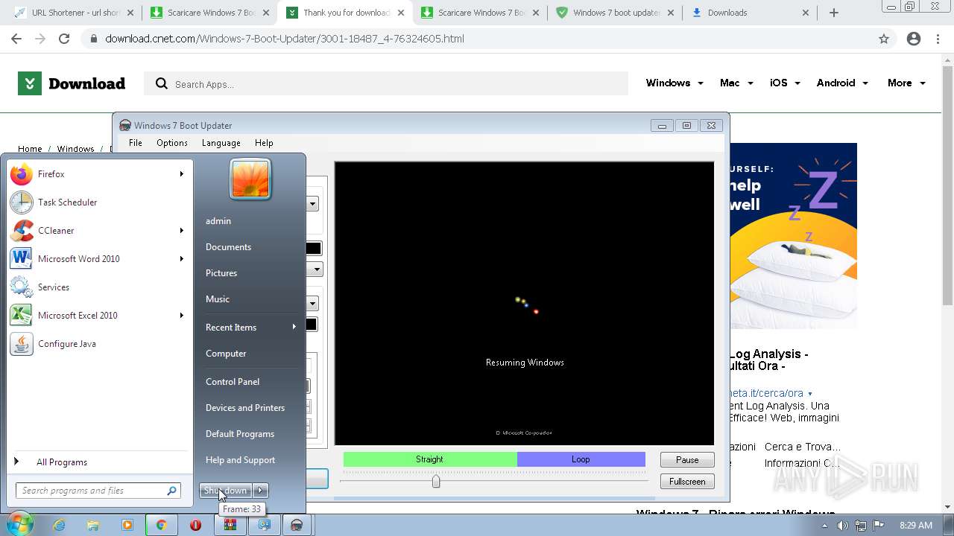Launch Microsoft Excel 2010
This screenshot has width=954, height=536.
click(97, 316)
